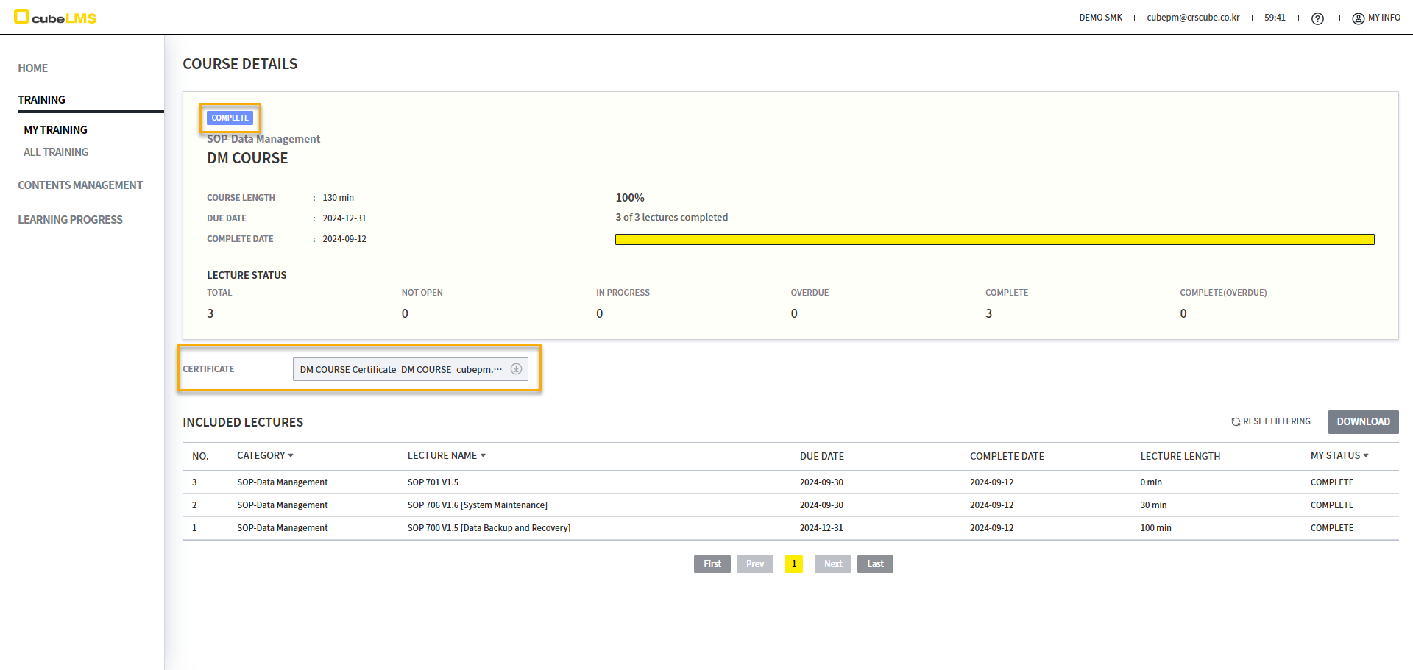The width and height of the screenshot is (1413, 670).
Task: Go to the Last page
Action: pyautogui.click(x=875, y=564)
